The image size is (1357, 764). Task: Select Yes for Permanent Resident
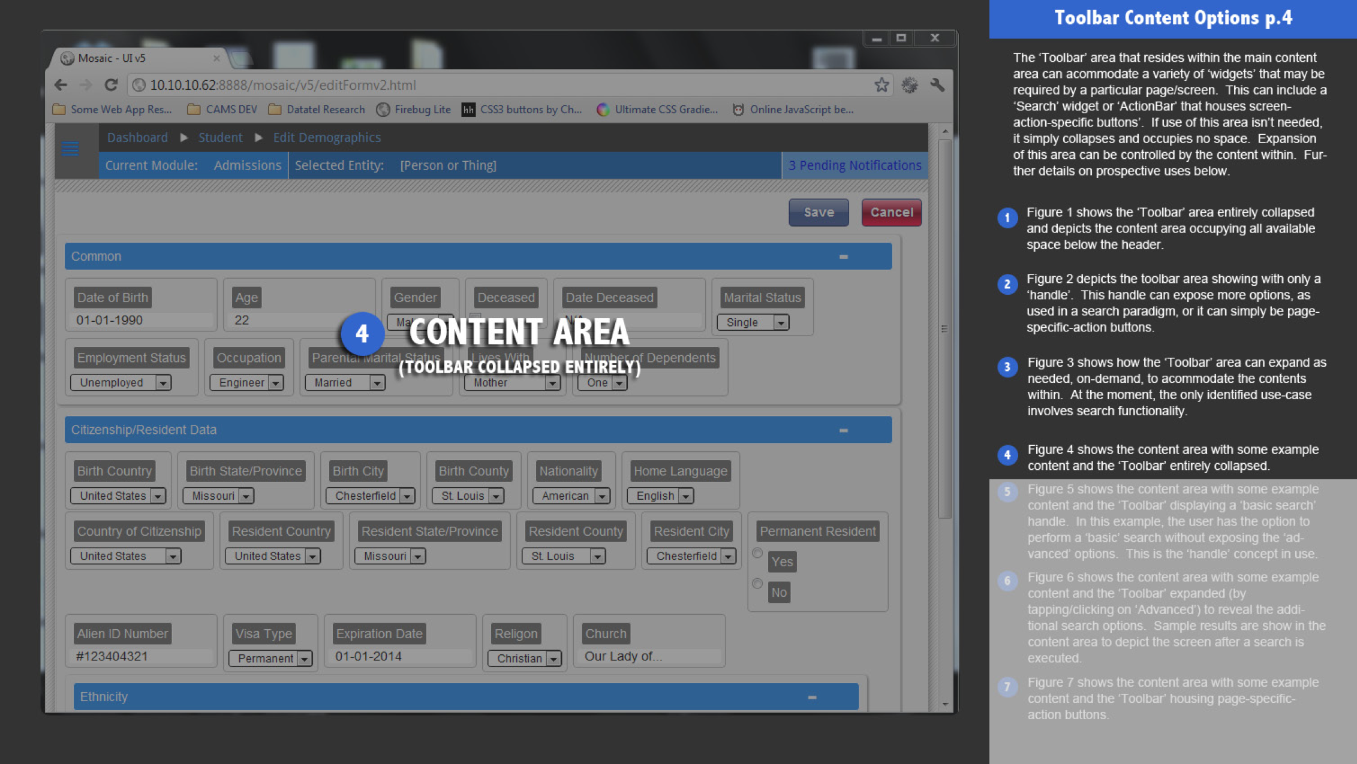pos(757,553)
